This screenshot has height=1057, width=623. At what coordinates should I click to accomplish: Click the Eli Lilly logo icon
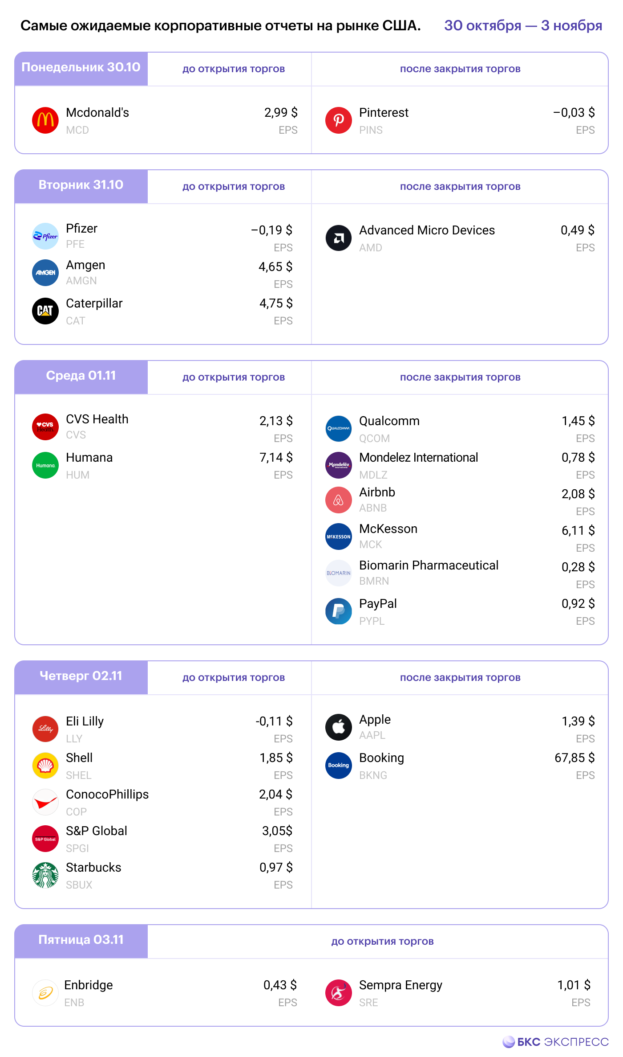[45, 729]
